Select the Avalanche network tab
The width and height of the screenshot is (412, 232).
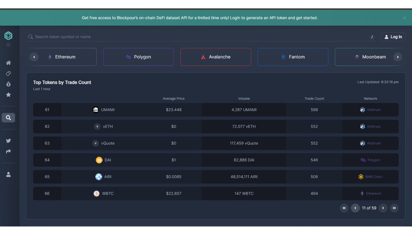(x=216, y=57)
